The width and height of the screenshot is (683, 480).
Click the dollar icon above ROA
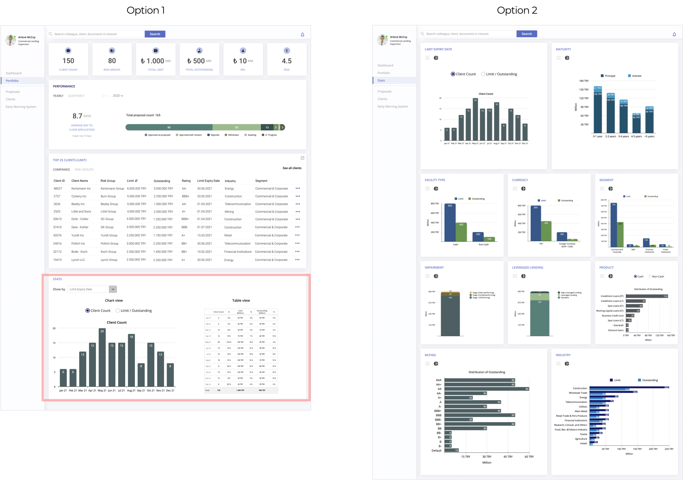click(287, 50)
